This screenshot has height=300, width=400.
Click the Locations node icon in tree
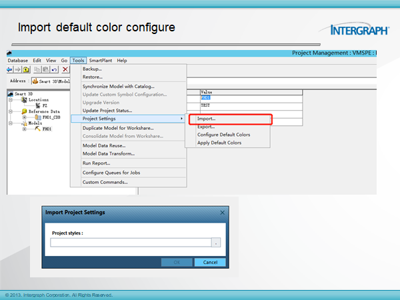coord(25,100)
